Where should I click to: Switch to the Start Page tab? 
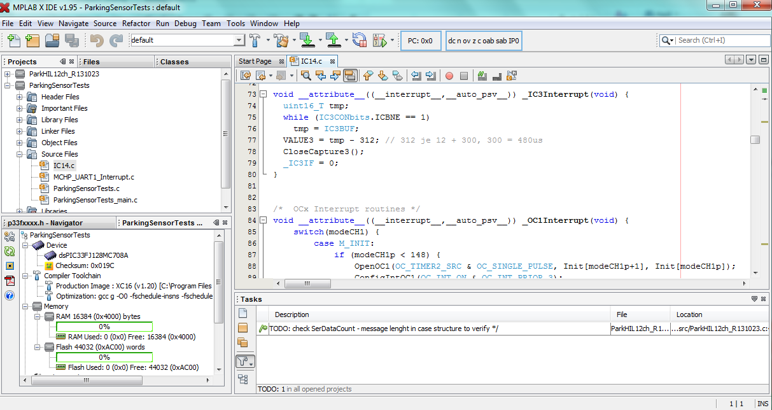255,61
